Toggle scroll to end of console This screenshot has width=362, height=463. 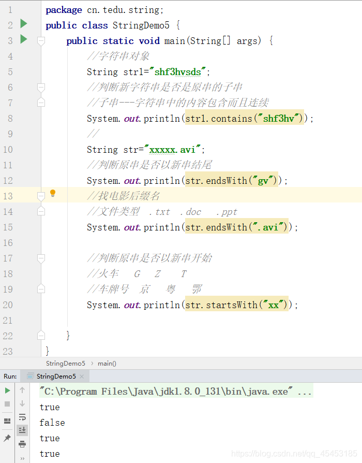tap(22, 430)
